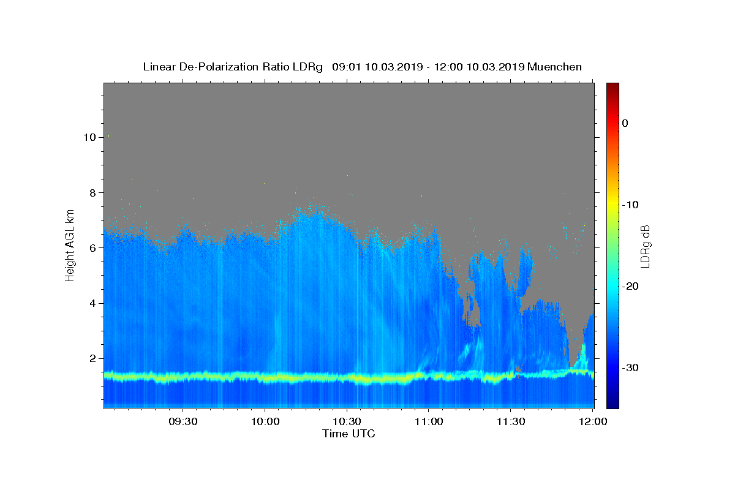Click the 10:00 time tick label
The image size is (735, 490).
click(265, 421)
